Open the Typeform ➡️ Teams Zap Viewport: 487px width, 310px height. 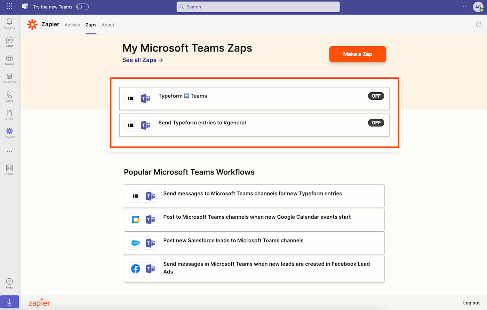point(254,99)
